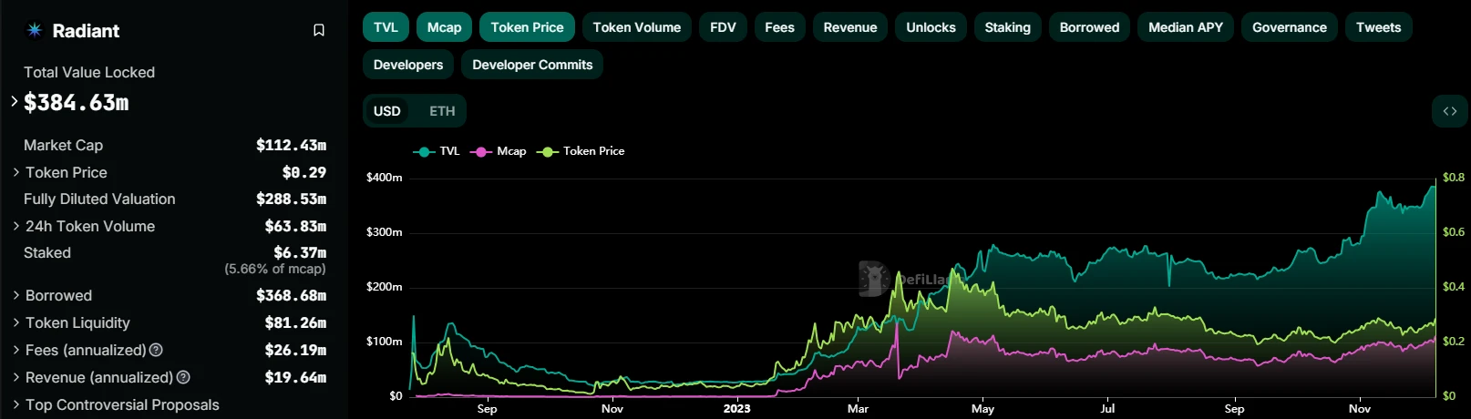Expand the Token Price row
Image resolution: width=1471 pixels, height=419 pixels.
pos(16,172)
